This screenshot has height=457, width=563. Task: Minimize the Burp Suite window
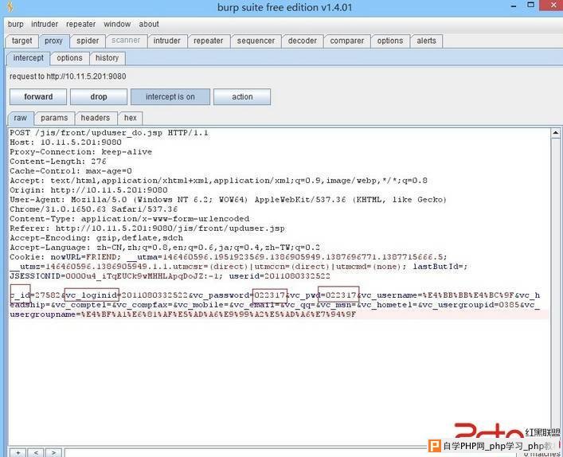point(514,6)
